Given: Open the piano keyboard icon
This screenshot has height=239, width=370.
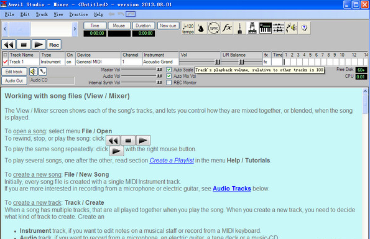Looking at the screenshot, I should tap(266, 28).
